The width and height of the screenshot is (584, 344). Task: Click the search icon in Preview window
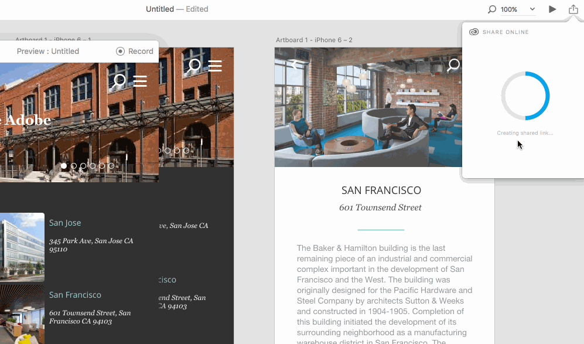[x=119, y=80]
